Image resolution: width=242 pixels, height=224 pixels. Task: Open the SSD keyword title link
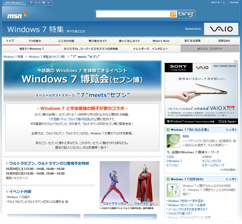tap(186, 136)
